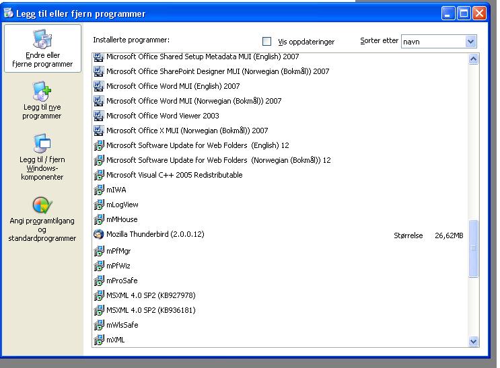Click icon beside mWlsSafe entry
500x368 pixels.
pos(99,325)
